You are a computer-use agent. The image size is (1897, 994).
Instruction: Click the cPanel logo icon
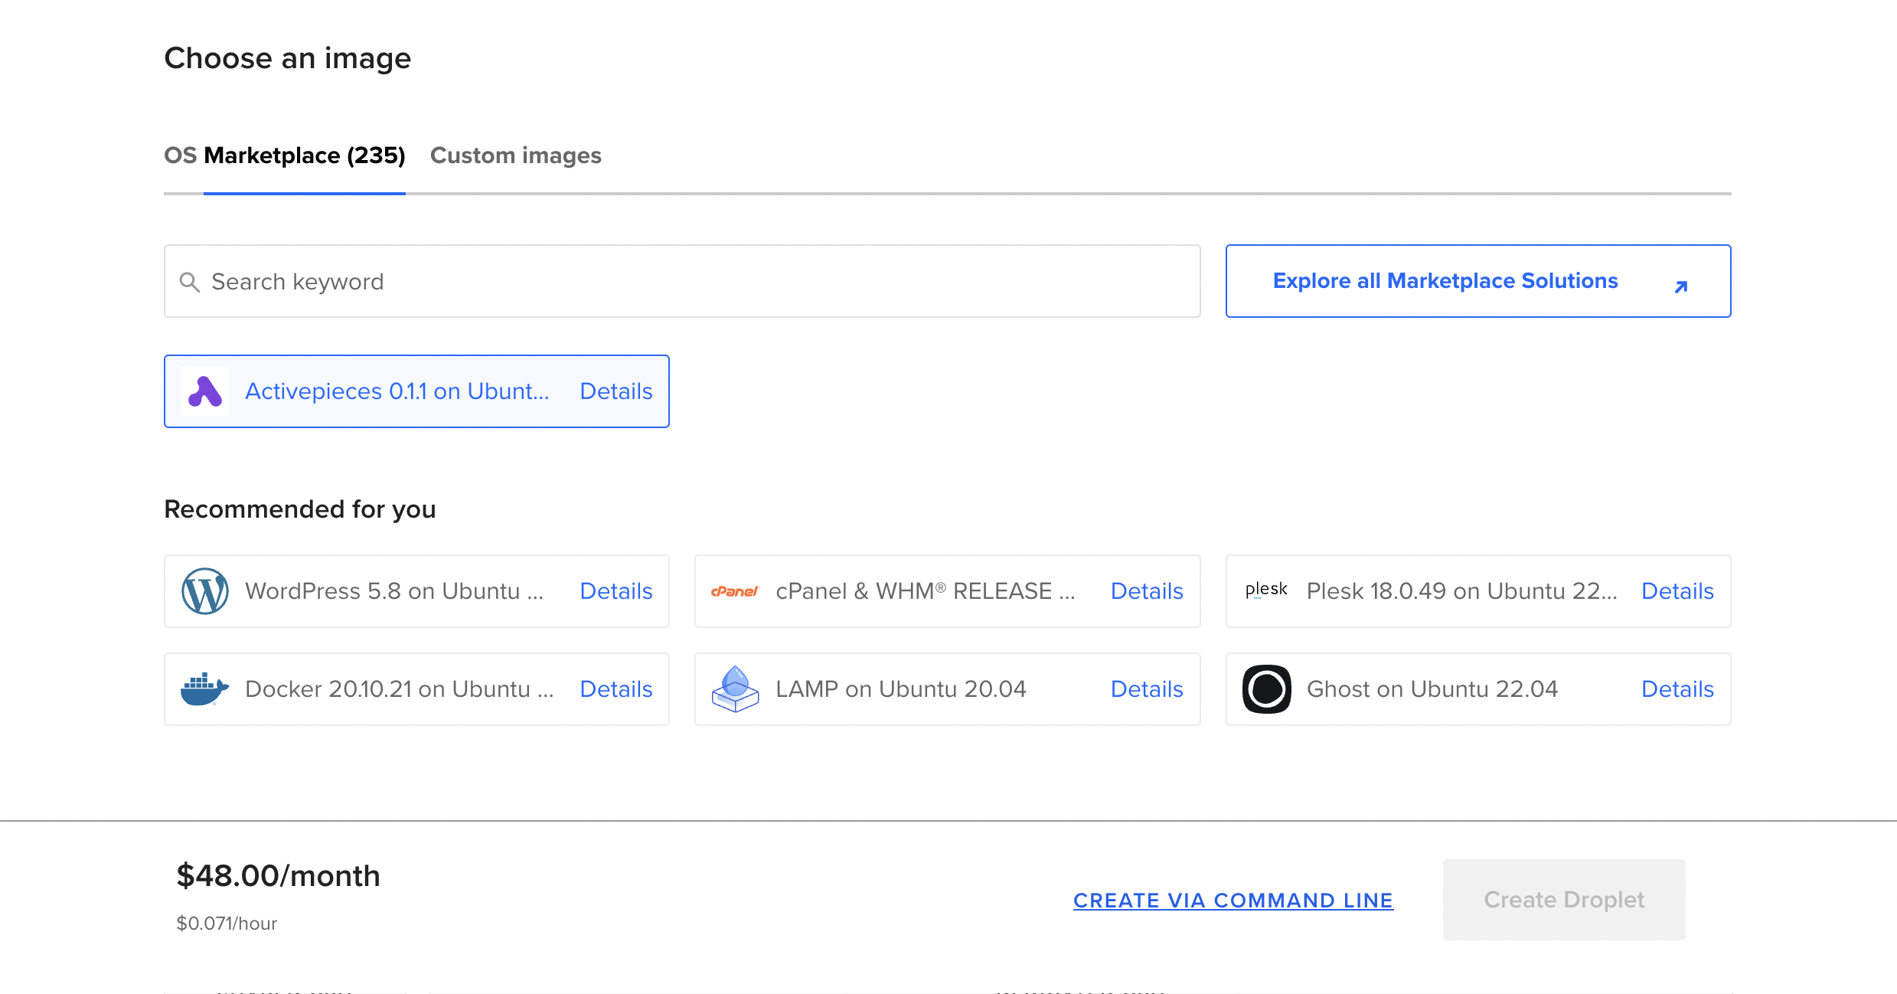[735, 591]
